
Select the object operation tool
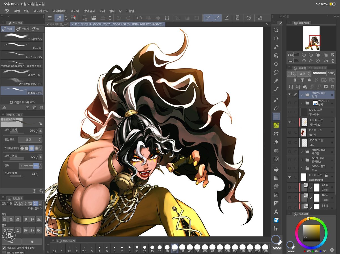[276, 56]
